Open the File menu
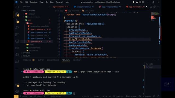 21,2
